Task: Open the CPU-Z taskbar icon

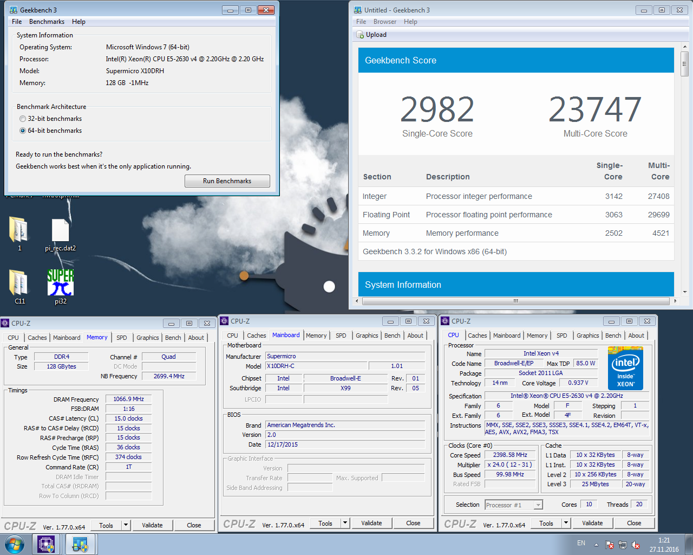Action: click(46, 544)
